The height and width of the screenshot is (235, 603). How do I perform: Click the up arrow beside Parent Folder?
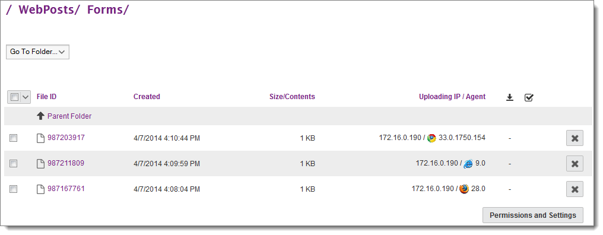[41, 116]
